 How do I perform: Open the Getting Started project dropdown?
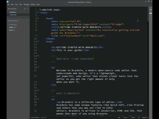pyautogui.click(x=13, y=20)
